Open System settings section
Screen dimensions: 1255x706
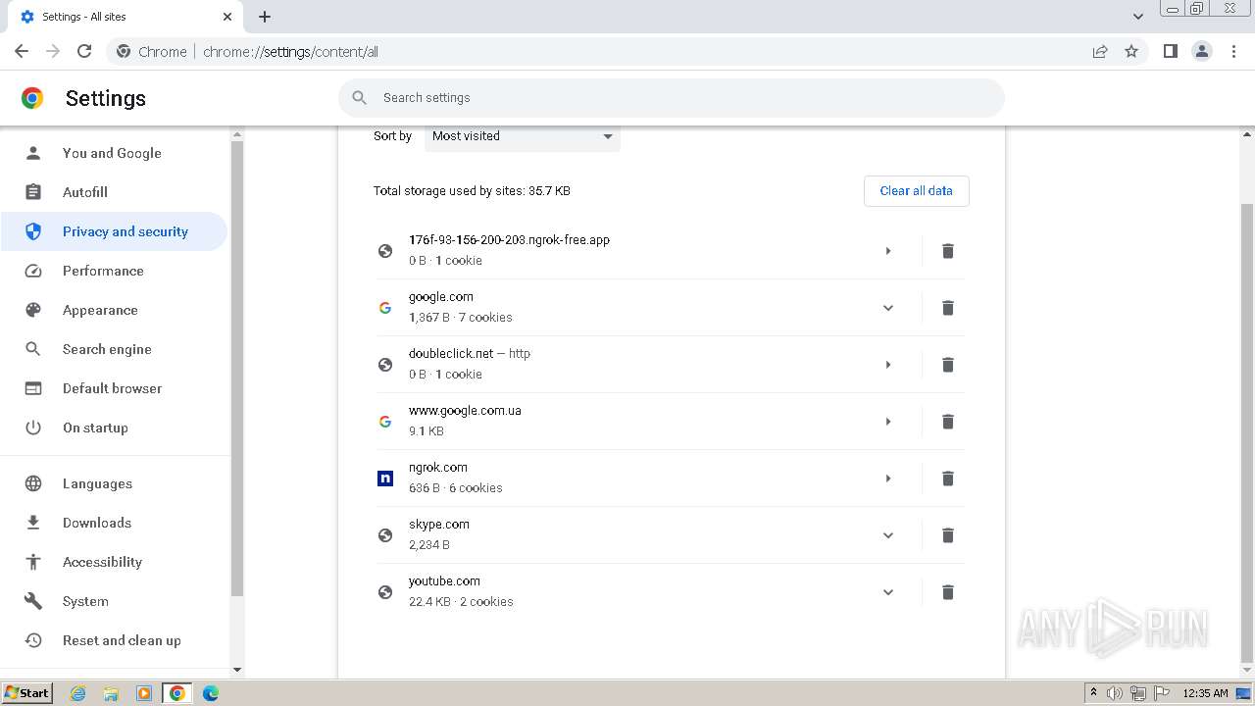(114, 601)
